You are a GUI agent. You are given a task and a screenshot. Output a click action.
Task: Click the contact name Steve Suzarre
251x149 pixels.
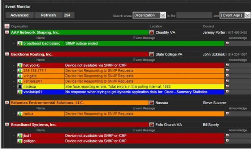pos(215,103)
